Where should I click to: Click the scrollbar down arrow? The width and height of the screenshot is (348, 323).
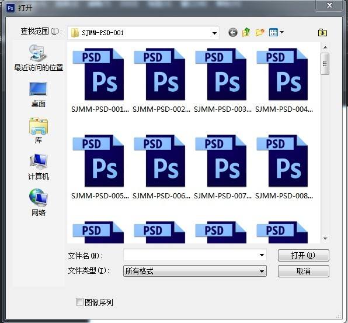[325, 239]
